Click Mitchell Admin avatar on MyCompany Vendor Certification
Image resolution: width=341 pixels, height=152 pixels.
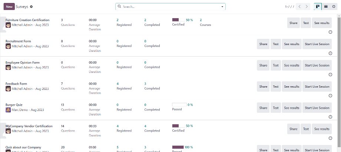pyautogui.click(x=8, y=131)
